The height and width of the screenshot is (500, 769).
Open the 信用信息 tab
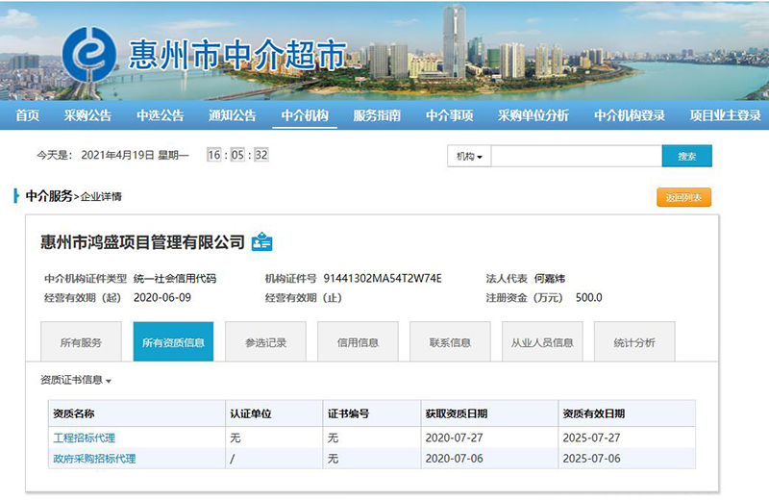(358, 342)
